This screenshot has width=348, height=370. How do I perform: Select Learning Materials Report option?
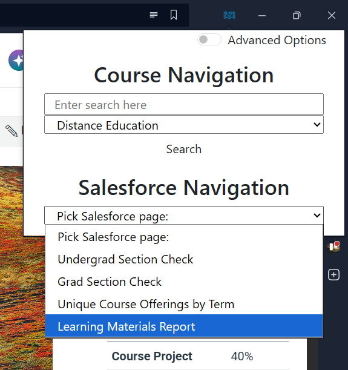click(x=184, y=326)
